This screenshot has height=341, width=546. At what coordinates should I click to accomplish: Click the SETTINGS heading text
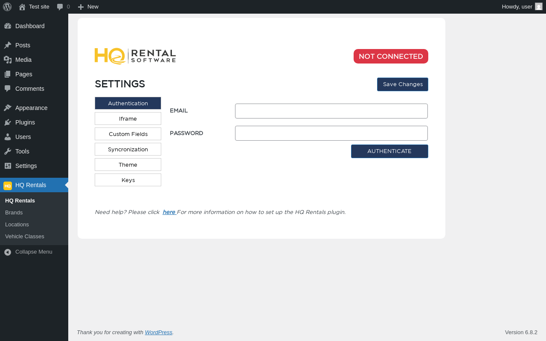pos(120,84)
